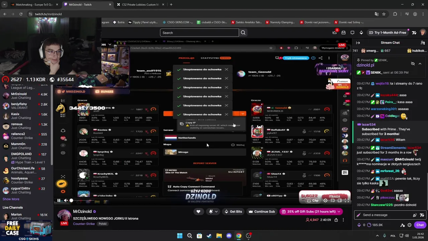
Task: Reload the page in Chrome
Action: [x=21, y=14]
